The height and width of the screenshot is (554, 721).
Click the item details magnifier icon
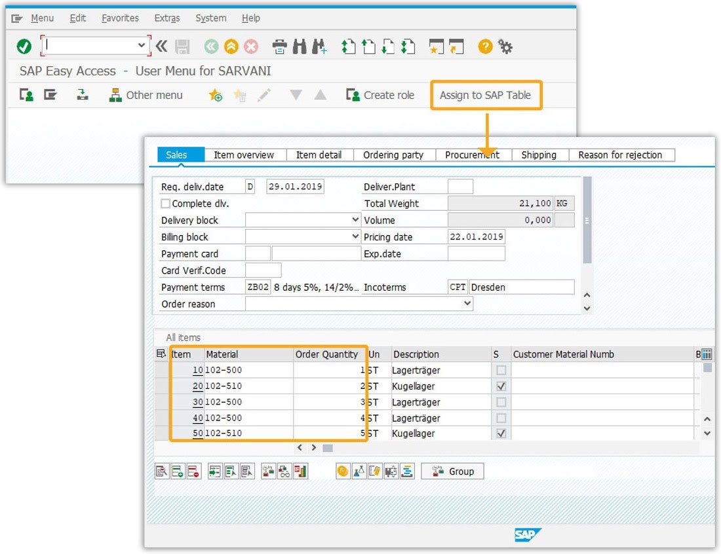coord(162,471)
